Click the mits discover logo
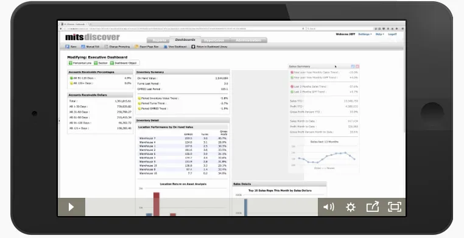This screenshot has height=238, width=464. pyautogui.click(x=93, y=37)
